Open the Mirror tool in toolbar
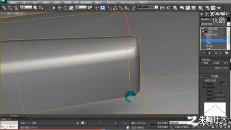The image size is (231, 130). [x=162, y=8]
